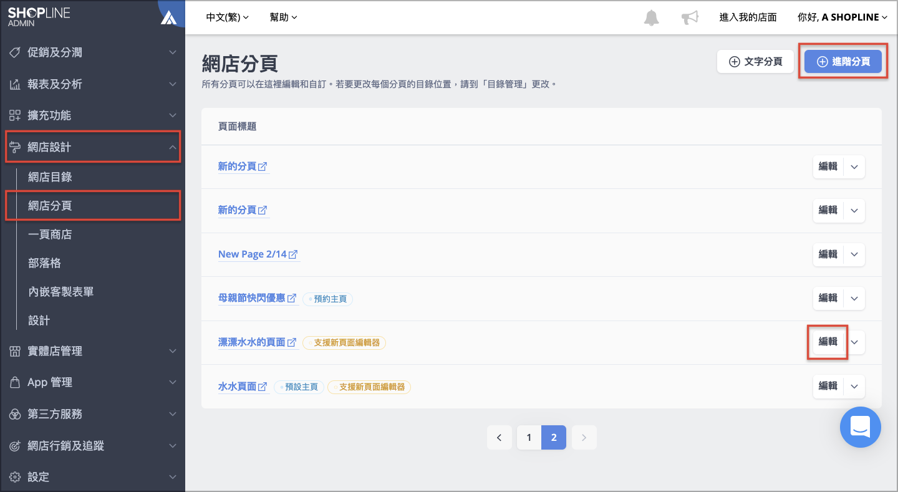Click the 促銷及分潤 tag icon
This screenshot has height=492, width=898.
14,52
